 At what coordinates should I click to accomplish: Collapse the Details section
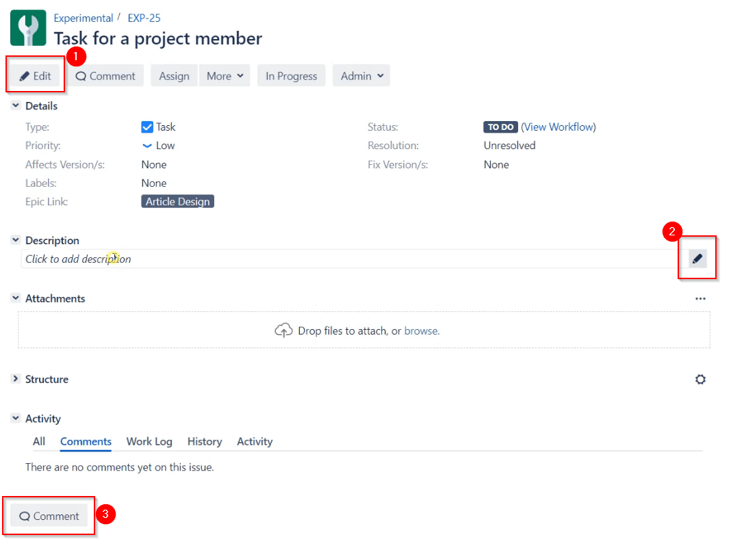click(14, 105)
